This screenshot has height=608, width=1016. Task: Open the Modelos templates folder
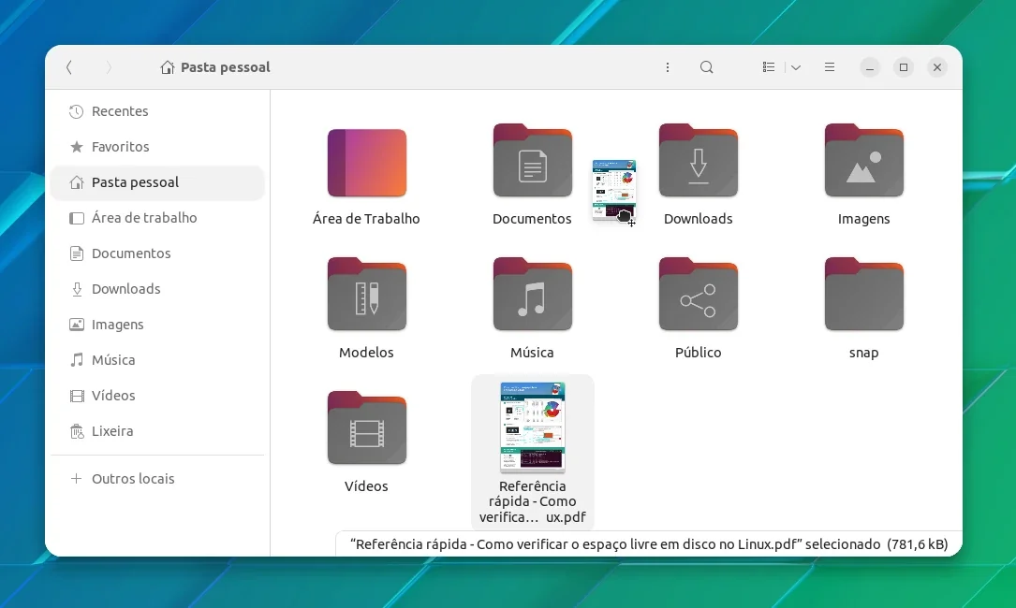pyautogui.click(x=367, y=294)
